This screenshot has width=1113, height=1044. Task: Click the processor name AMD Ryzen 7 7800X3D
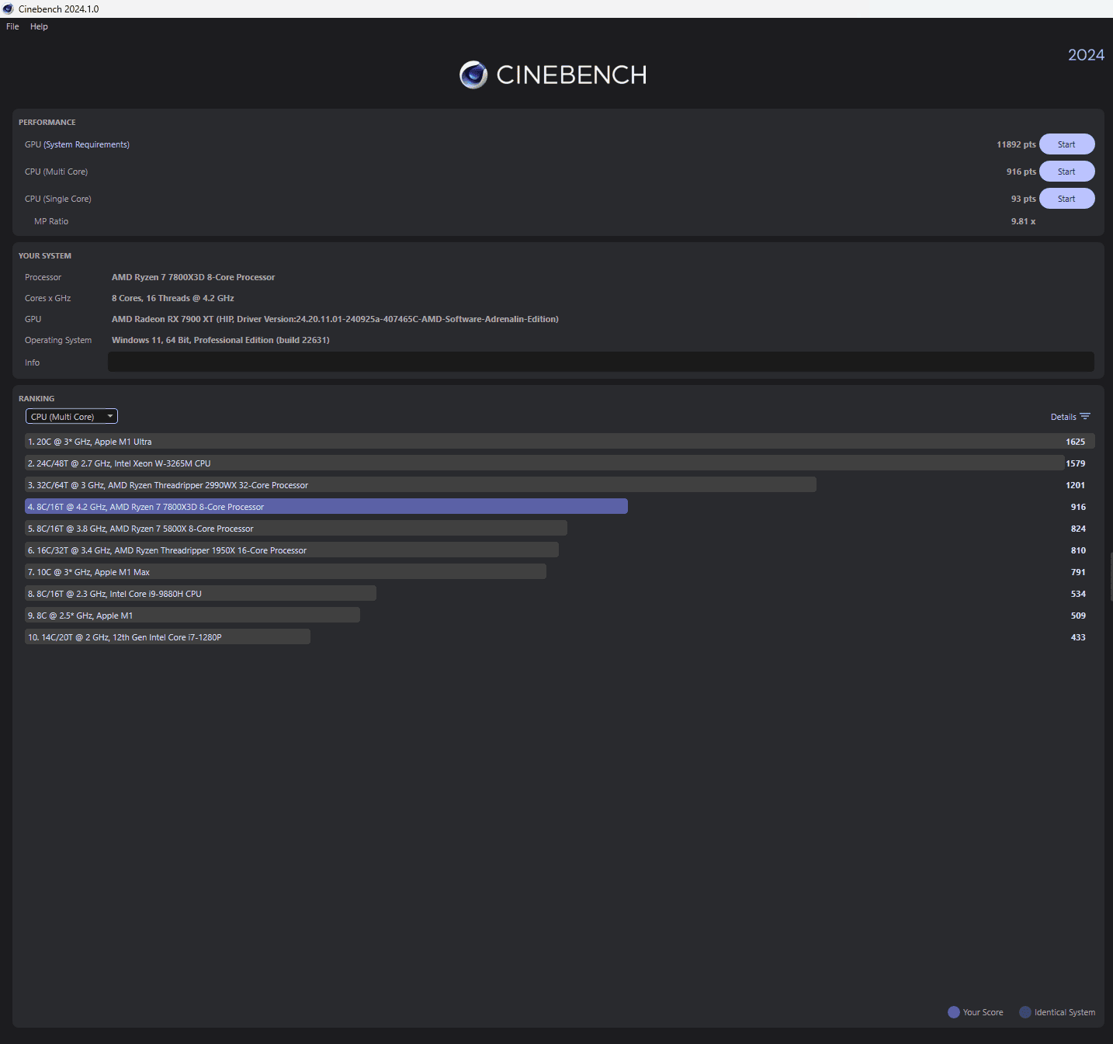click(x=193, y=277)
